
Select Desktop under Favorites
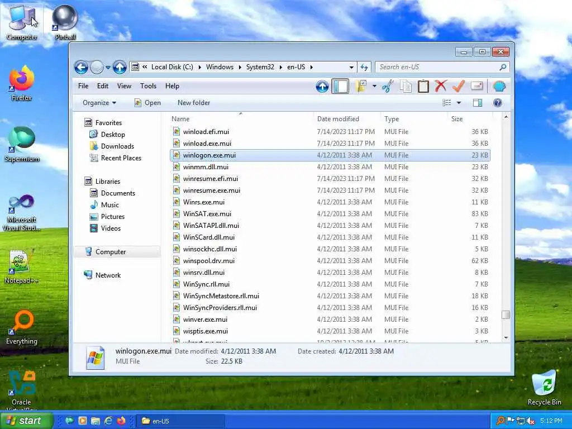pyautogui.click(x=108, y=135)
